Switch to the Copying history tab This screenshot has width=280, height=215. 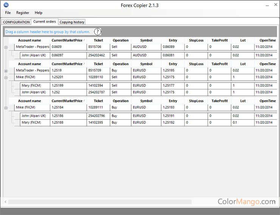[72, 22]
